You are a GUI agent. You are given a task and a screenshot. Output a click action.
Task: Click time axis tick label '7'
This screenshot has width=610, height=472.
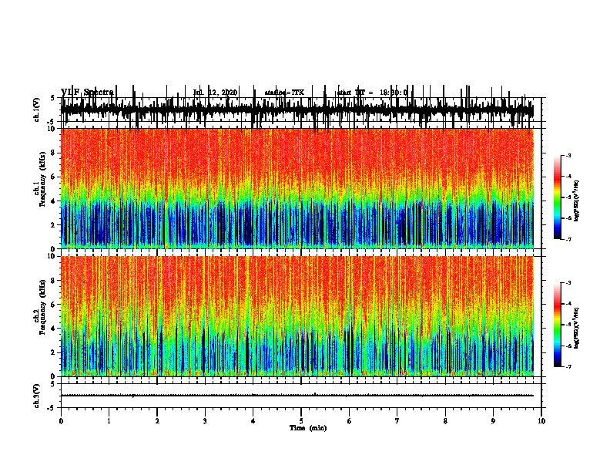pos(397,421)
